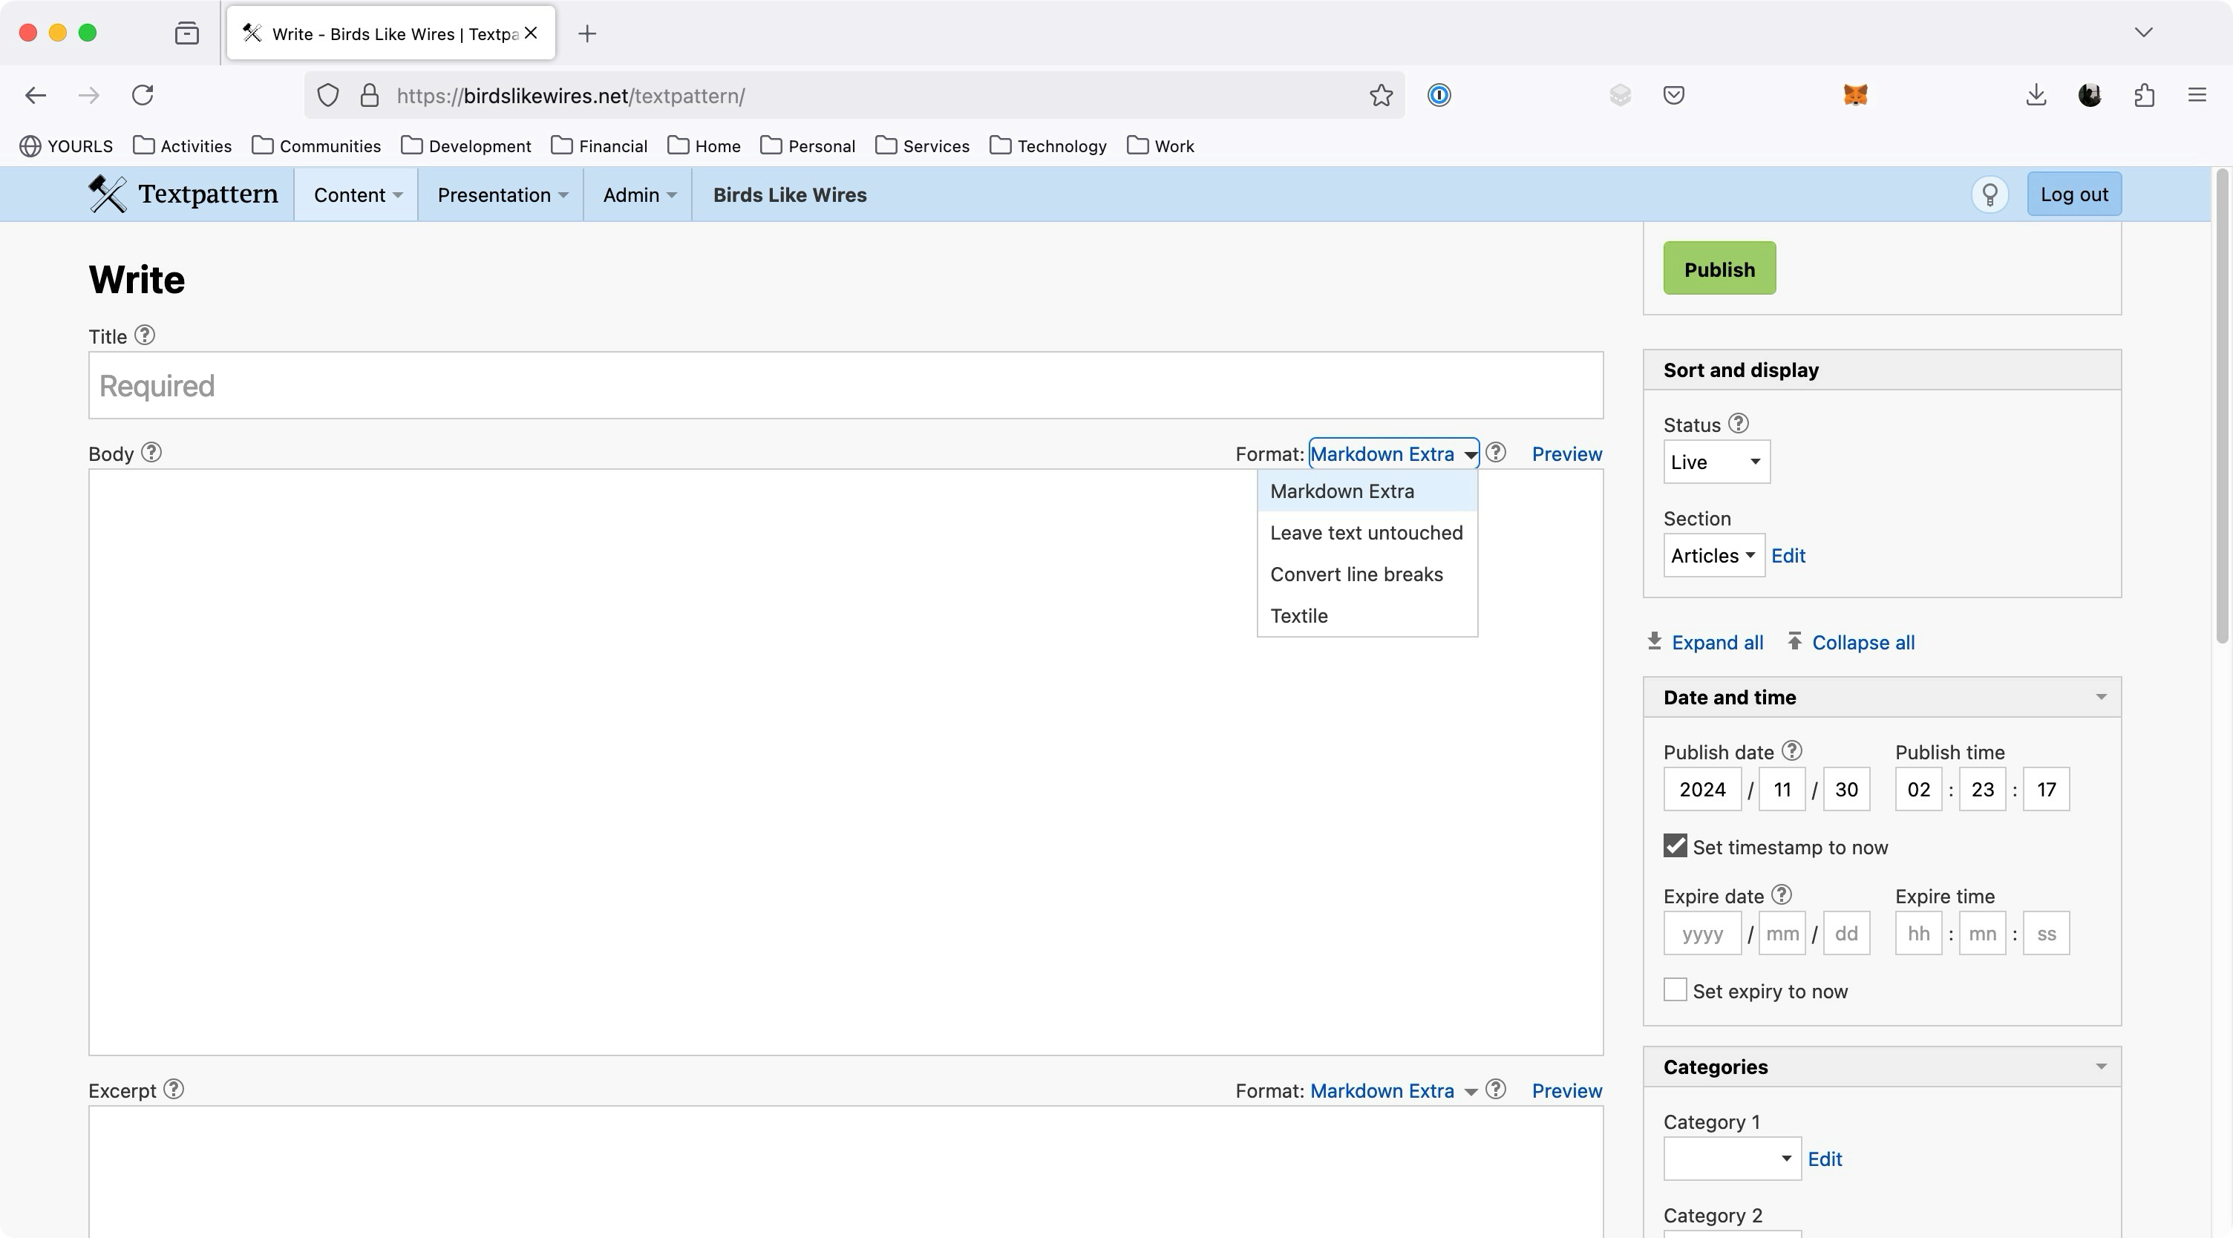Collapse the Categories panel

tap(2100, 1067)
